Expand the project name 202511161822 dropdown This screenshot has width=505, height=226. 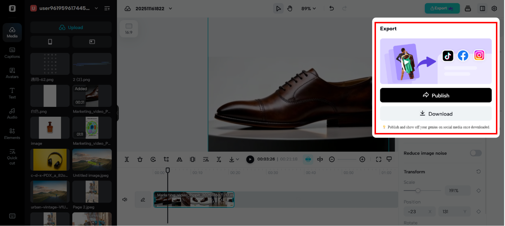coord(170,8)
